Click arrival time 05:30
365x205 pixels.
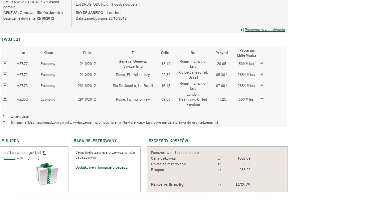point(220,75)
